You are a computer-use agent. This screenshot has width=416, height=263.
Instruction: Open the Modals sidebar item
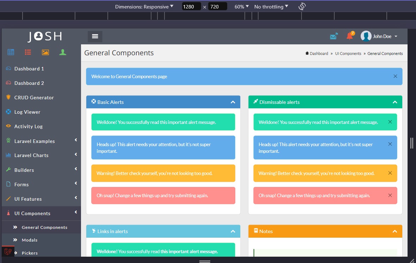click(x=30, y=240)
